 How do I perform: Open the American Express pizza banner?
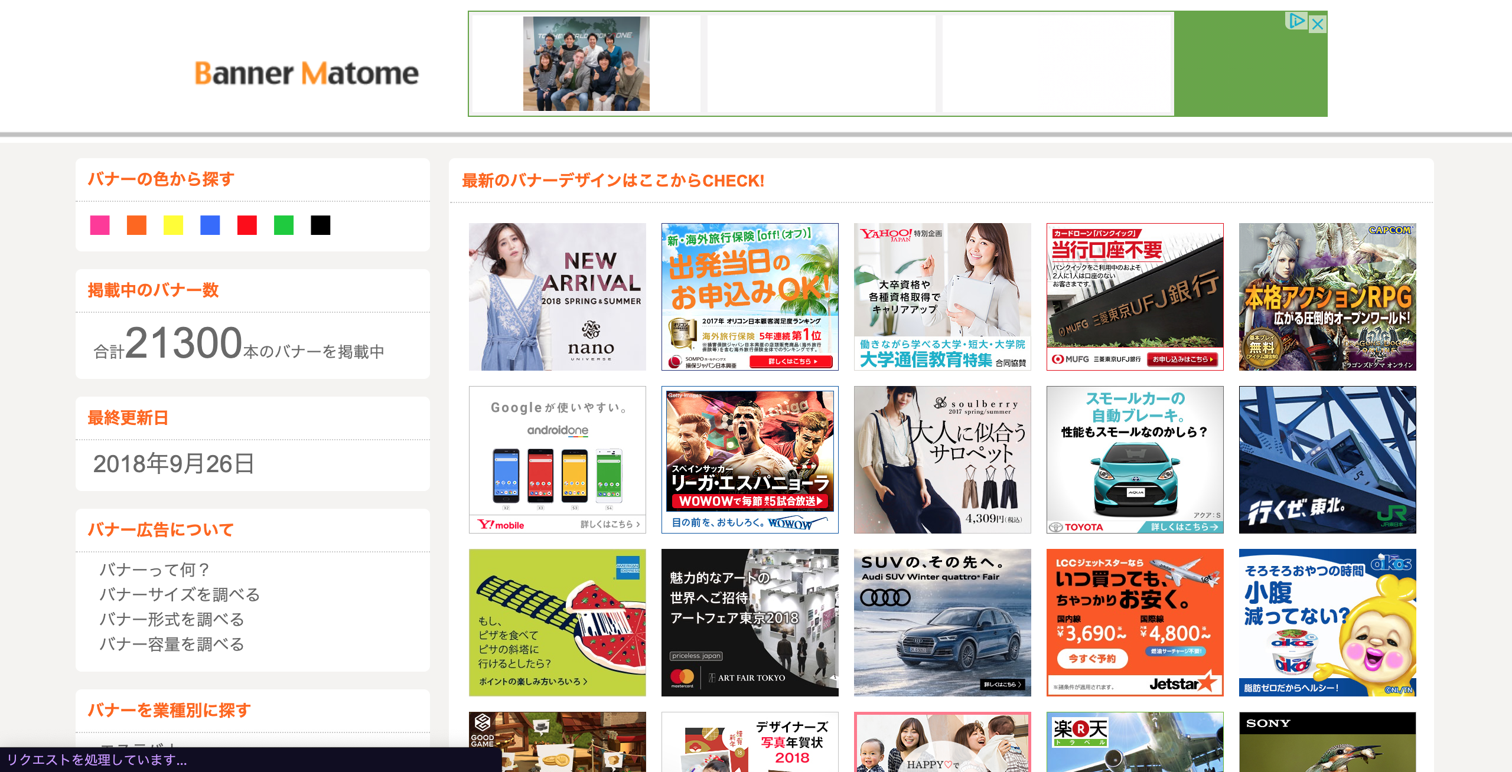coord(558,623)
